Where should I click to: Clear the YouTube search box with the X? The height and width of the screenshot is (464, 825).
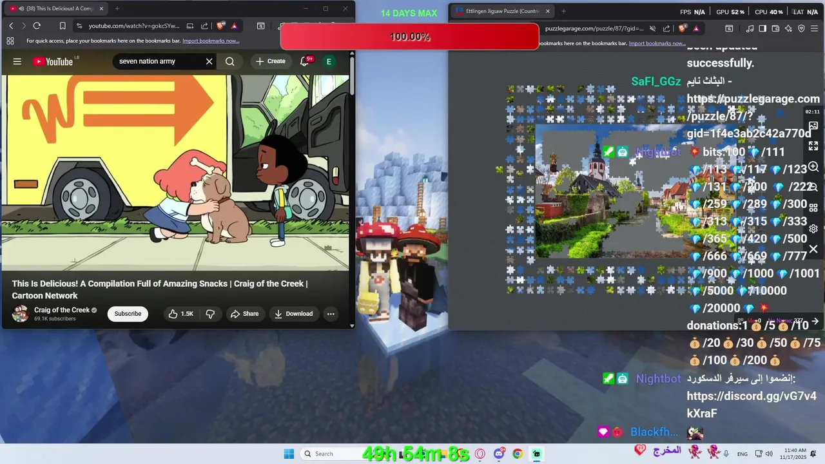pos(209,61)
